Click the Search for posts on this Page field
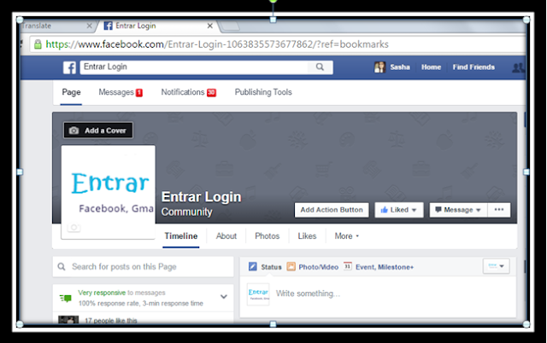The height and width of the screenshot is (343, 547). pos(143,267)
